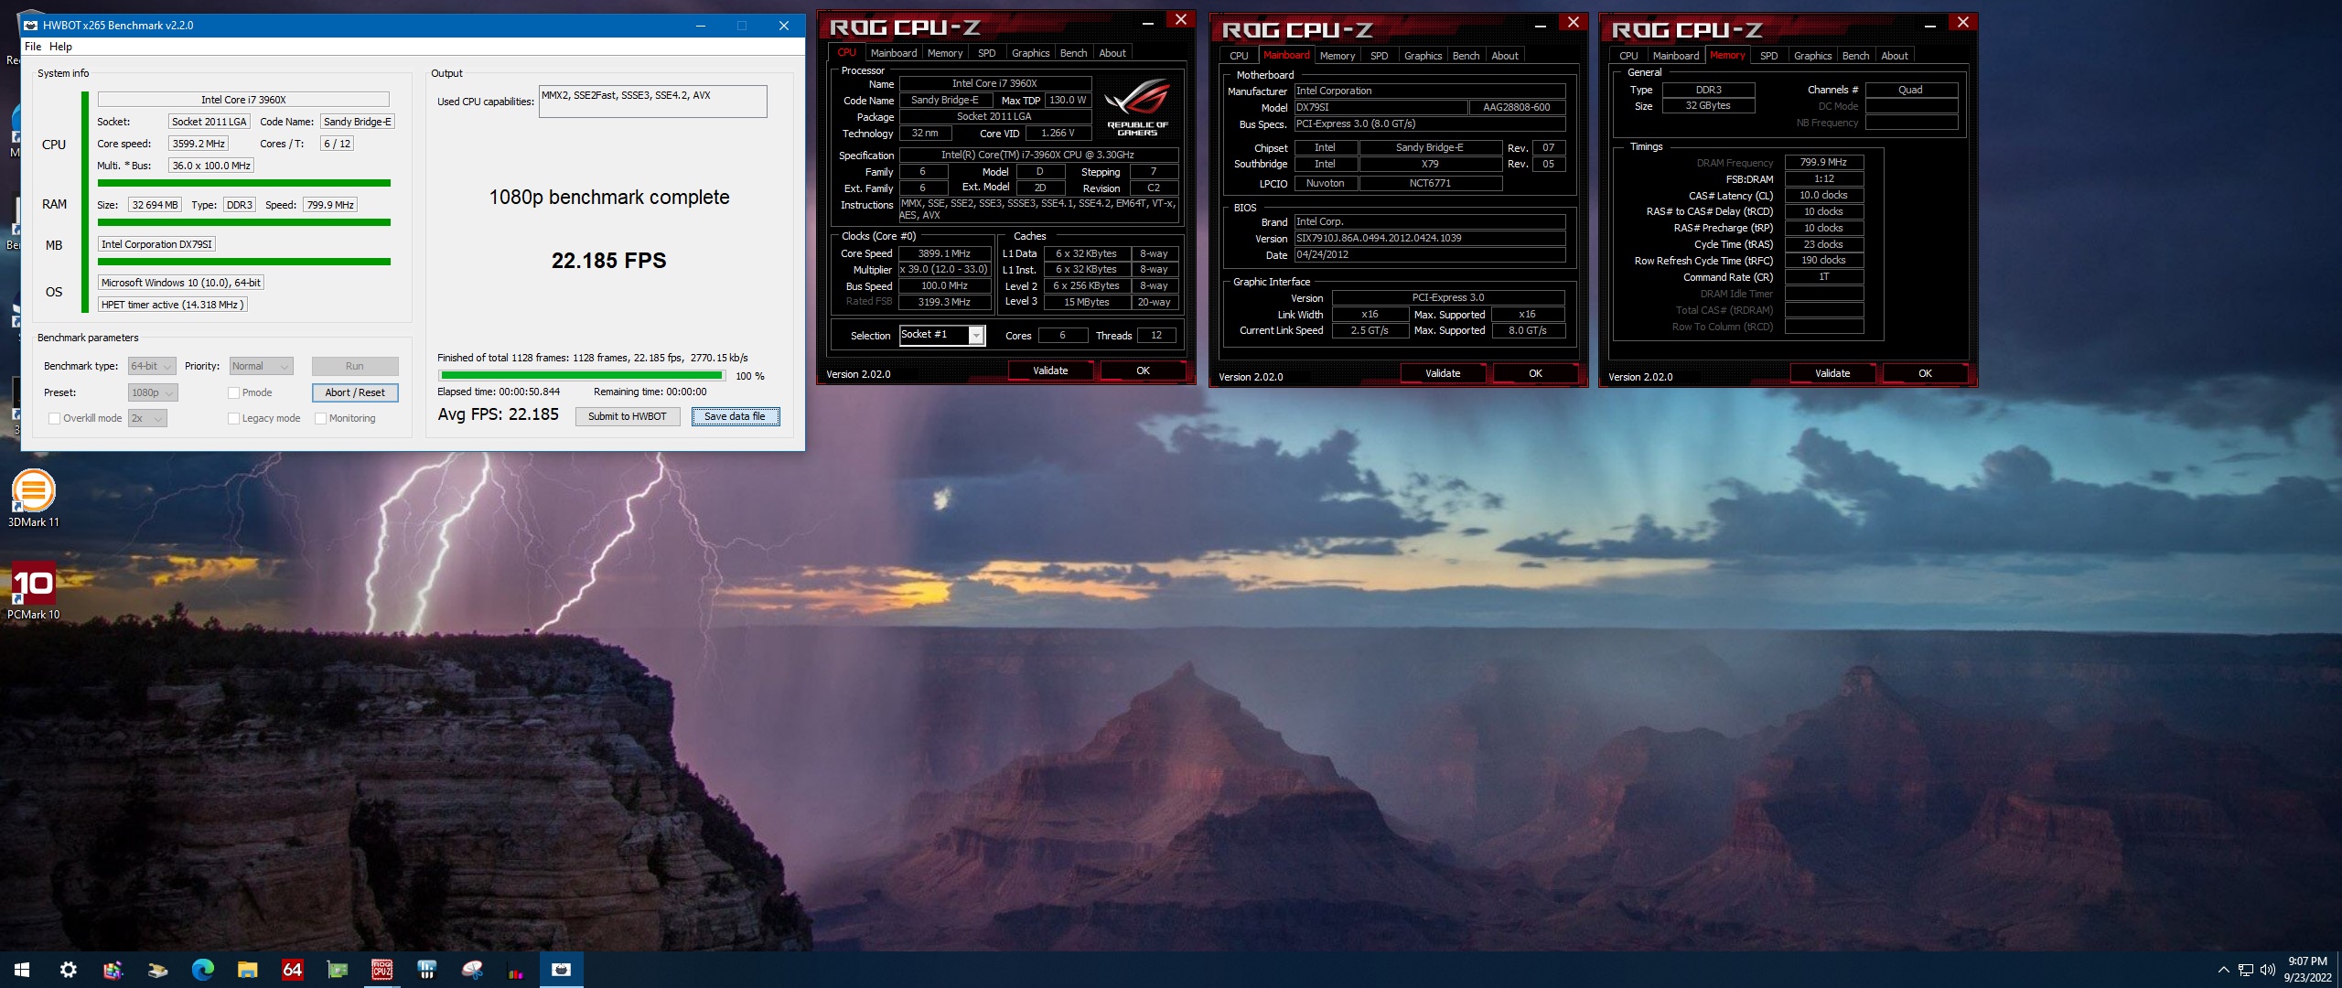Show hidden system tray icons

(x=2224, y=970)
